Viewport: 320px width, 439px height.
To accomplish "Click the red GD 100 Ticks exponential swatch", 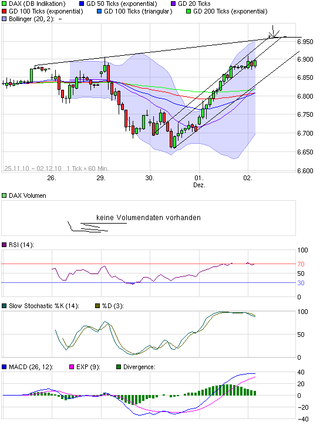I will 4,12.
